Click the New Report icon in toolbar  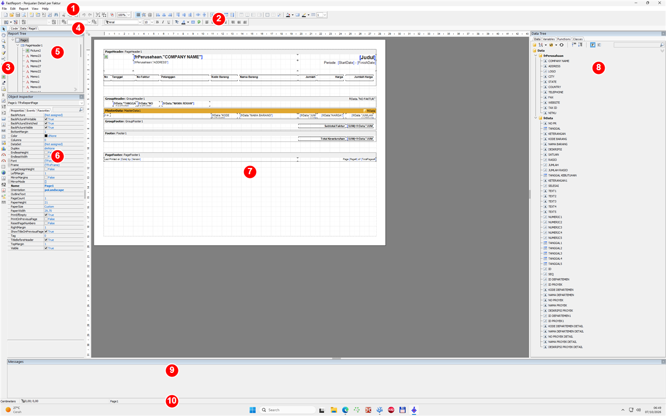(x=5, y=15)
